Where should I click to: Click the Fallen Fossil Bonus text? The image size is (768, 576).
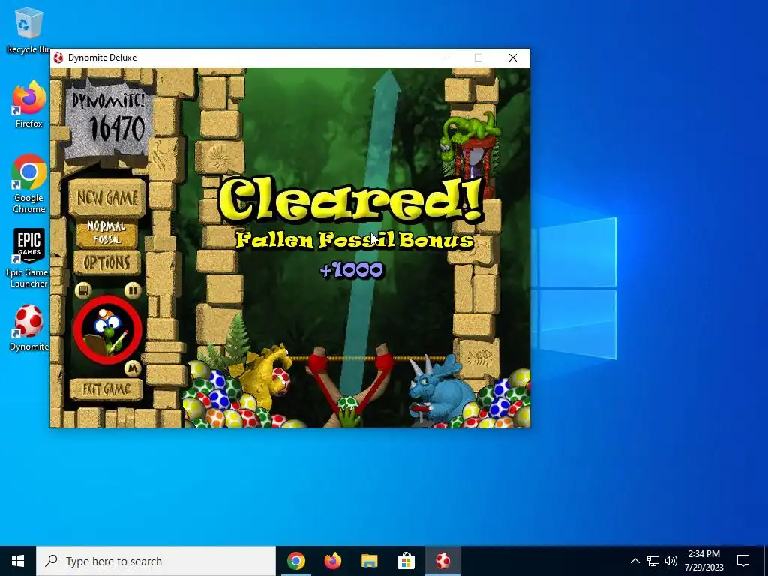(x=355, y=240)
